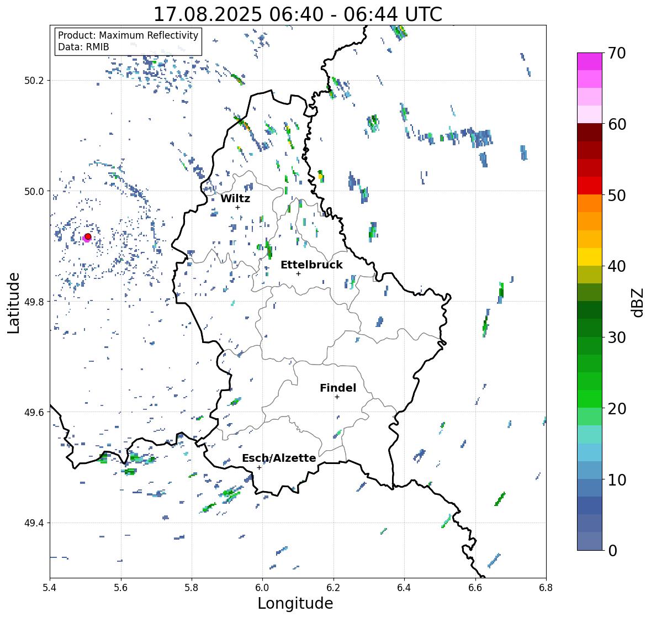Click longitude tick label 6.0
651x617 pixels.
[262, 588]
